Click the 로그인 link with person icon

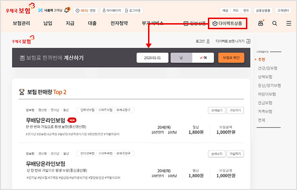point(202,41)
